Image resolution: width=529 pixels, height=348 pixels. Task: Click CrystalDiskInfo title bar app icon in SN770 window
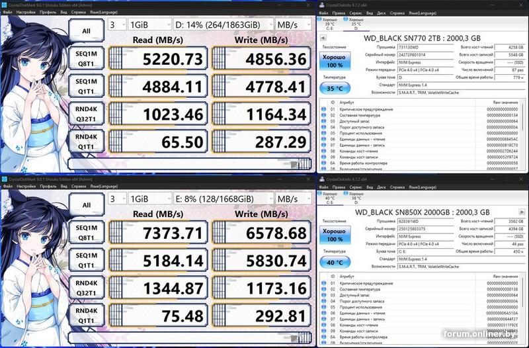322,5
